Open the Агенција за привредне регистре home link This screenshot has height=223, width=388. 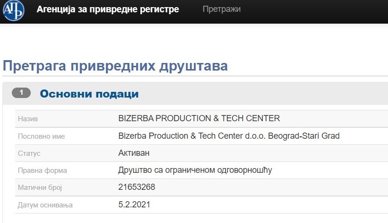[108, 9]
